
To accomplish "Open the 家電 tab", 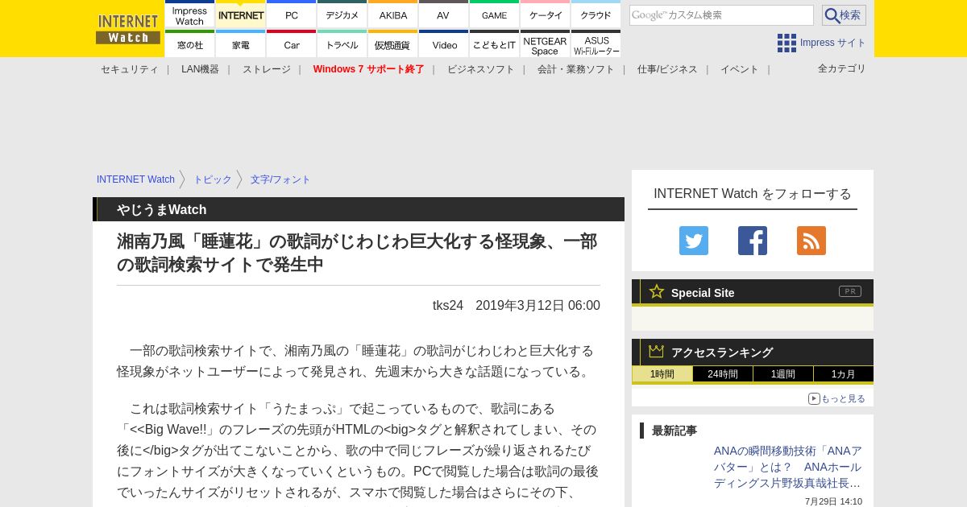I will [241, 44].
